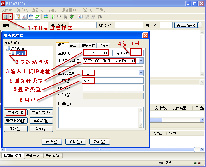Image resolution: width=206 pixels, height=167 pixels.
Task: Toggle the message log display icon
Action: point(18,17)
